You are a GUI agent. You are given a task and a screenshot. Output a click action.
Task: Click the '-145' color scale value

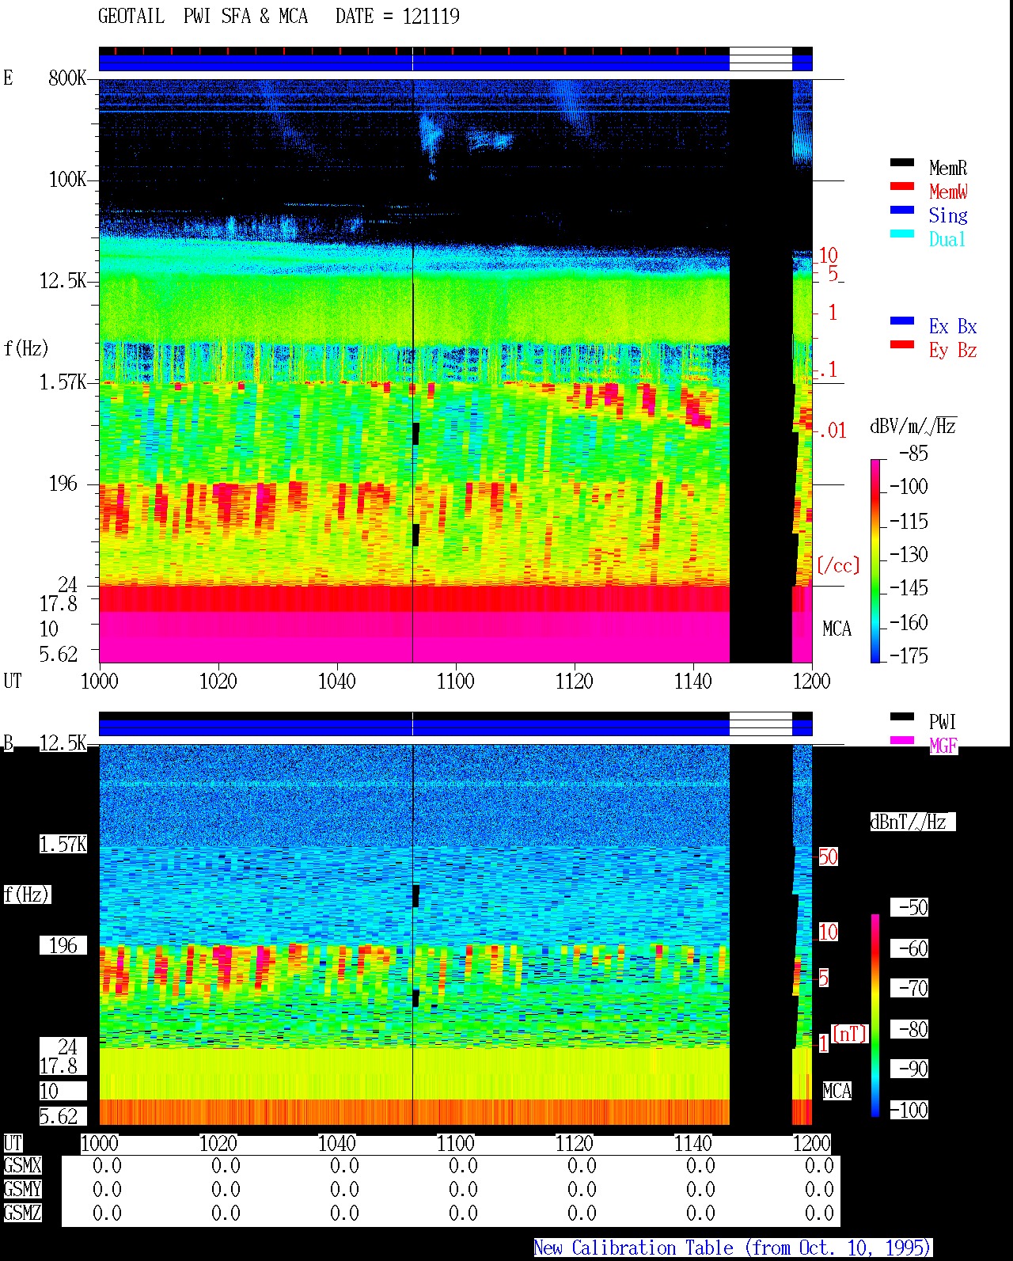pyautogui.click(x=909, y=588)
